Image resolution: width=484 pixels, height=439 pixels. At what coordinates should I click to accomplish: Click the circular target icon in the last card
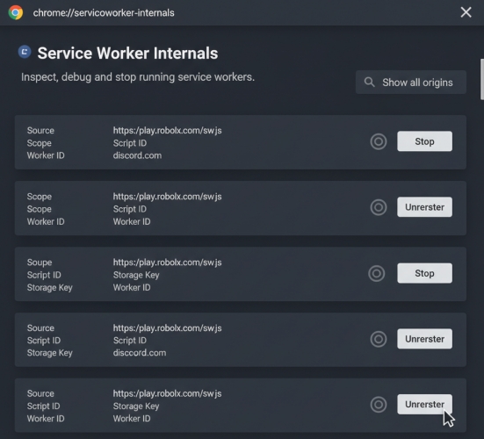click(379, 405)
